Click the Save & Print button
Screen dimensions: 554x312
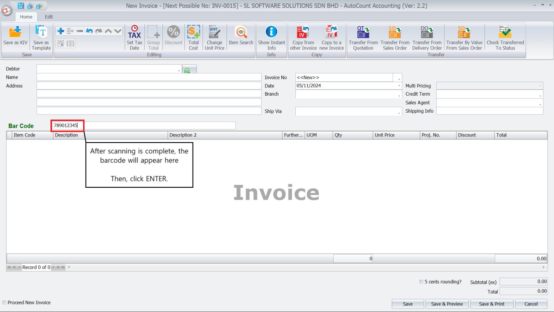[492, 304]
